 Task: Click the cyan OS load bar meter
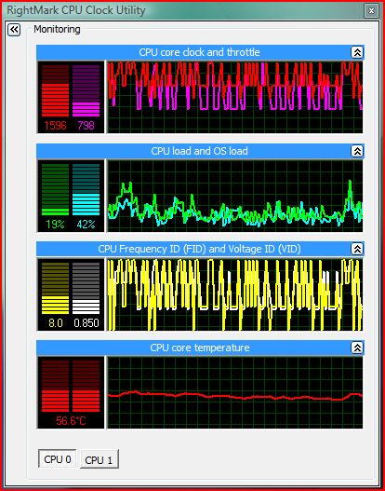86,189
